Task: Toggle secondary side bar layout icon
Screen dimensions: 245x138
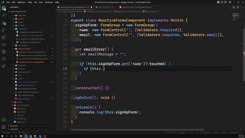Action: [225, 2]
